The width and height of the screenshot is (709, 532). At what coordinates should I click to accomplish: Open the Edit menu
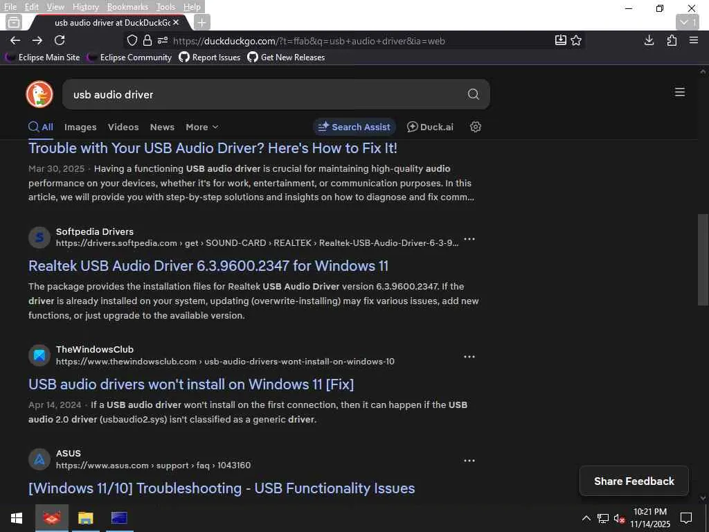click(32, 7)
